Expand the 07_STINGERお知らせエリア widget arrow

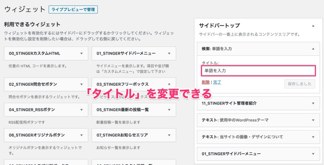(x=169, y=135)
